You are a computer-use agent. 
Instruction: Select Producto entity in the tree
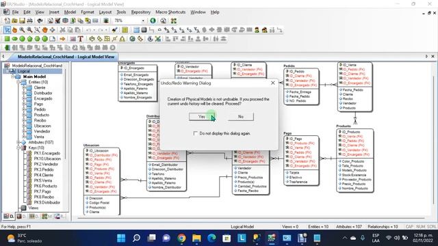[x=42, y=115]
